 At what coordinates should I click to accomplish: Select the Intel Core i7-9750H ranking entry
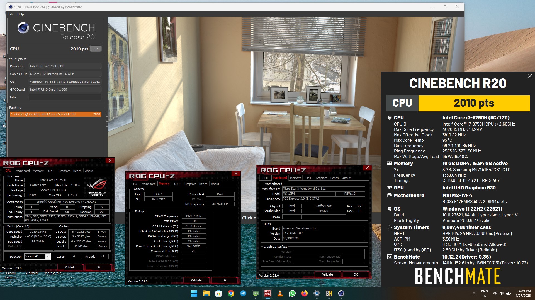coord(56,114)
